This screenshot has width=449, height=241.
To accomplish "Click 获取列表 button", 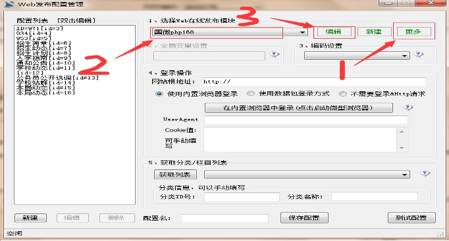I will tap(175, 175).
